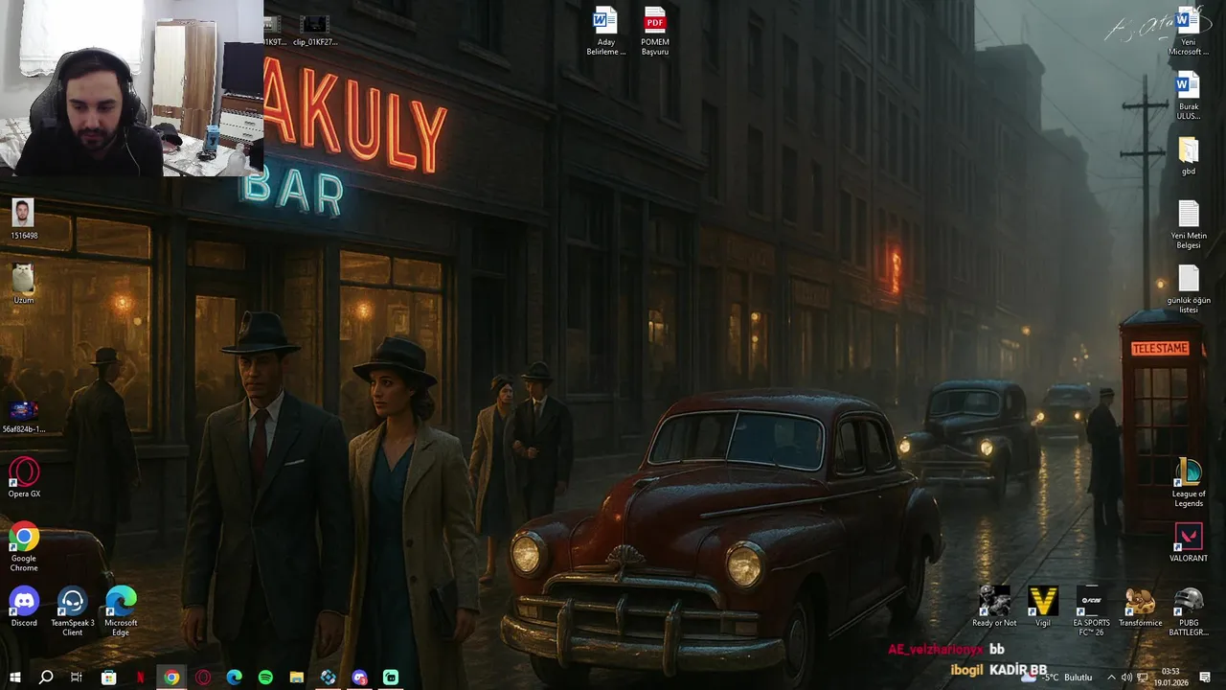Select the 56af824b image file
Image resolution: width=1226 pixels, height=690 pixels.
24,417
